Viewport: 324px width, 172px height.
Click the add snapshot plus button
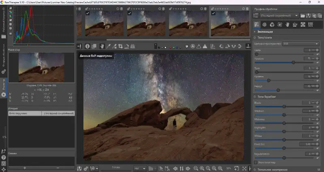(x=25, y=168)
